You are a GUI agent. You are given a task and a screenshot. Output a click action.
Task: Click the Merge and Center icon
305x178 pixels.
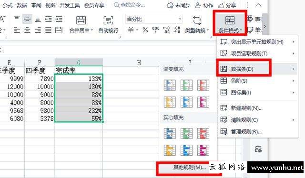point(81,20)
